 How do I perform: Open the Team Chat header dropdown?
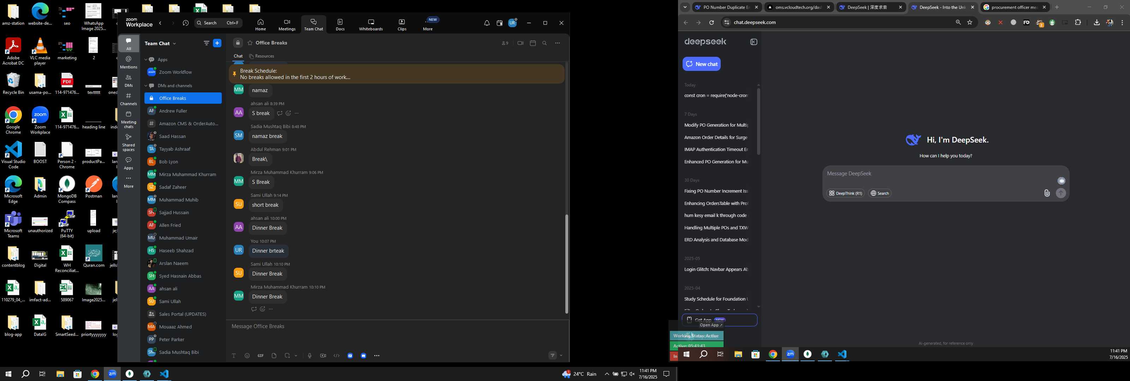[174, 43]
